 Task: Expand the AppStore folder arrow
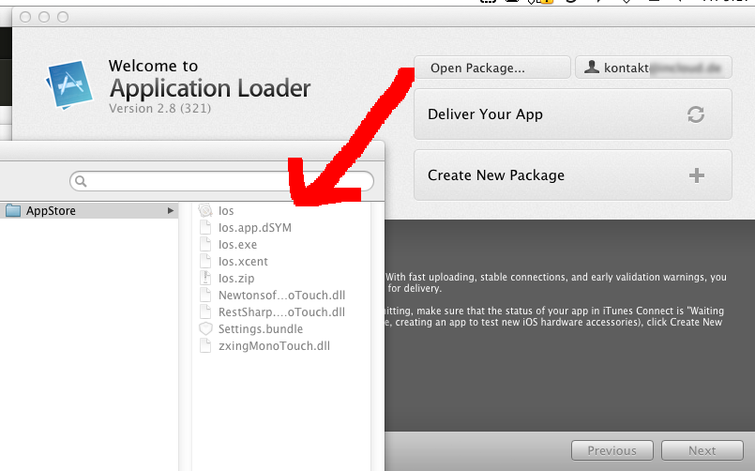(x=171, y=211)
